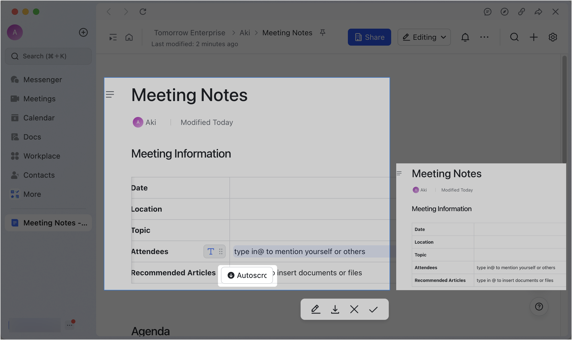Click the sidebar search field
Screen dimensions: 572x340
point(48,56)
